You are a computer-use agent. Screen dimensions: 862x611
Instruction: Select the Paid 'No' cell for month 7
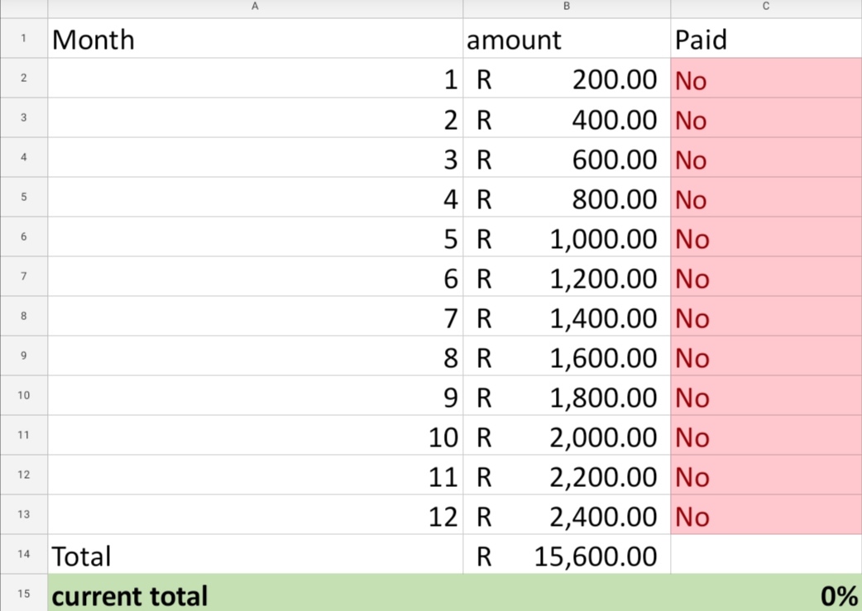(x=766, y=316)
